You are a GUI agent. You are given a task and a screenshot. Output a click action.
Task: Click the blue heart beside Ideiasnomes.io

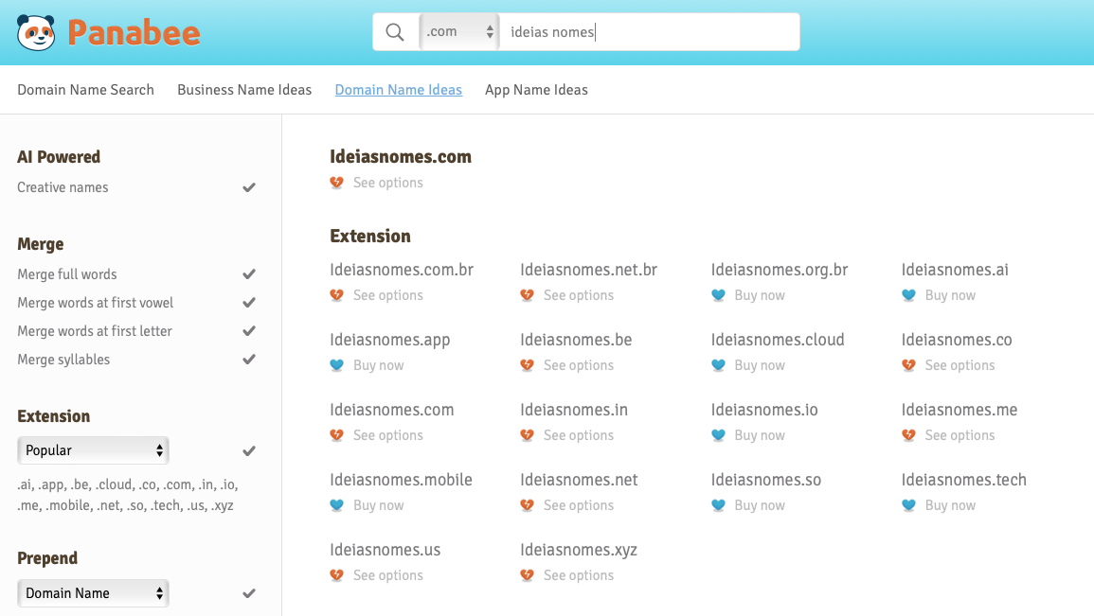click(x=718, y=435)
